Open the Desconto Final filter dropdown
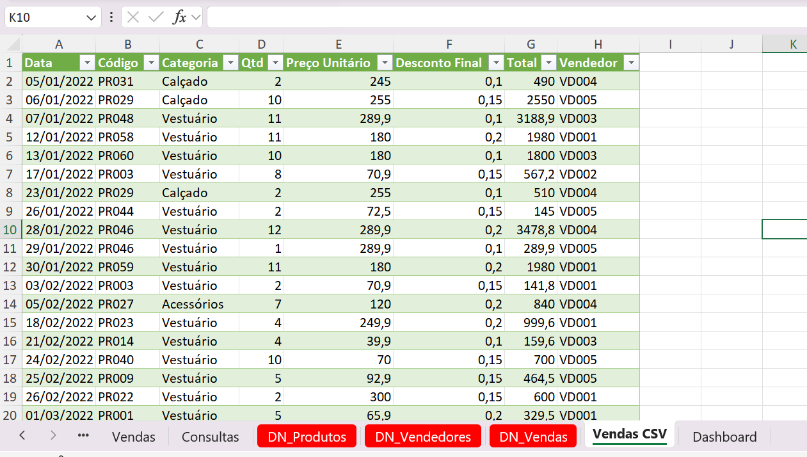The height and width of the screenshot is (457, 807). point(495,63)
